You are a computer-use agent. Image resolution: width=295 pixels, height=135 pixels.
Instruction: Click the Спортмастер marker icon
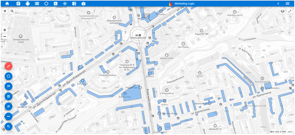(x=160, y=129)
